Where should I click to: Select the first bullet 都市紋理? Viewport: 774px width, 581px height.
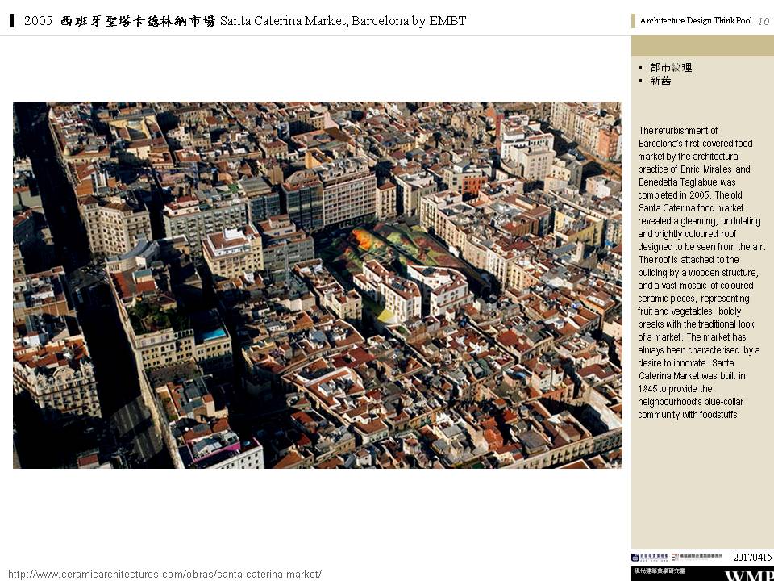pos(670,68)
